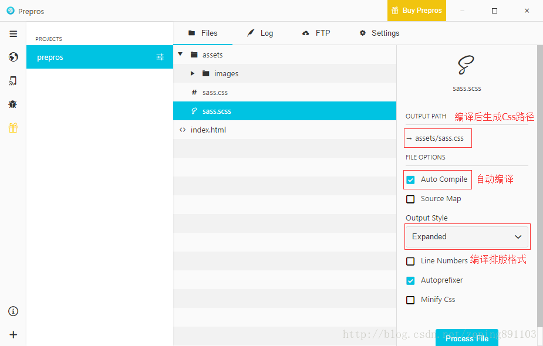
Task: Click the assets folder name
Action: [x=213, y=55]
